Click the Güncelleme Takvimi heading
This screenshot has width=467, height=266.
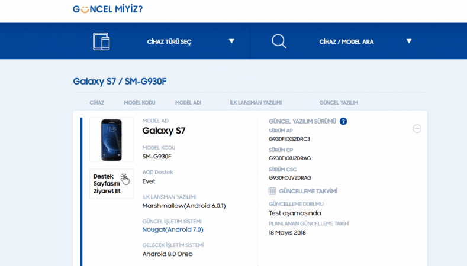point(308,191)
